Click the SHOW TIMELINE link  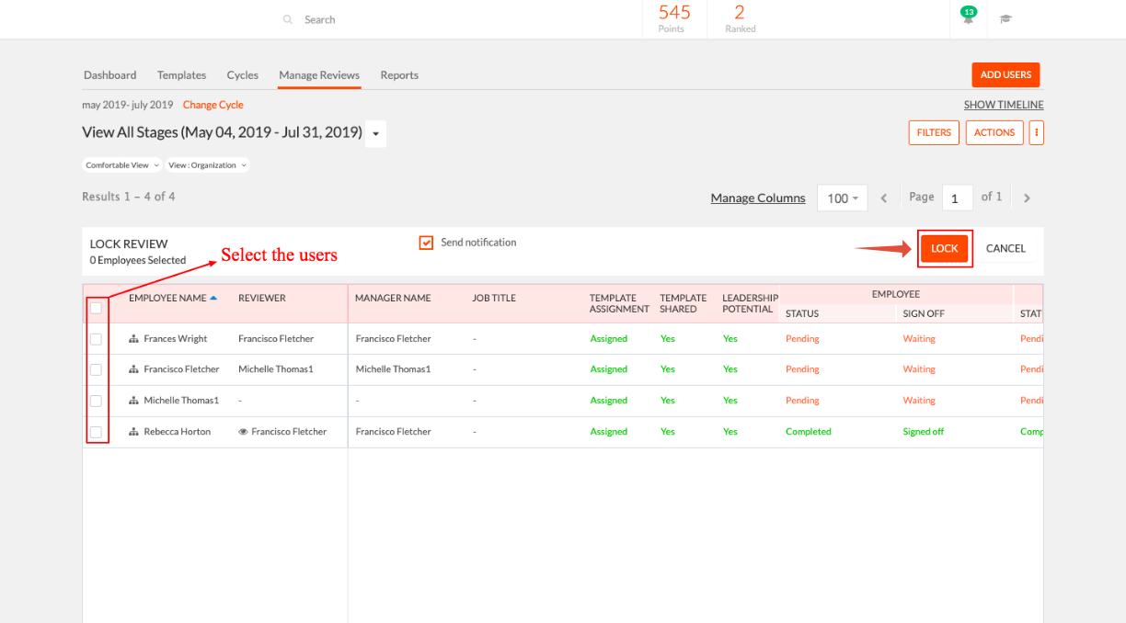pyautogui.click(x=1004, y=105)
